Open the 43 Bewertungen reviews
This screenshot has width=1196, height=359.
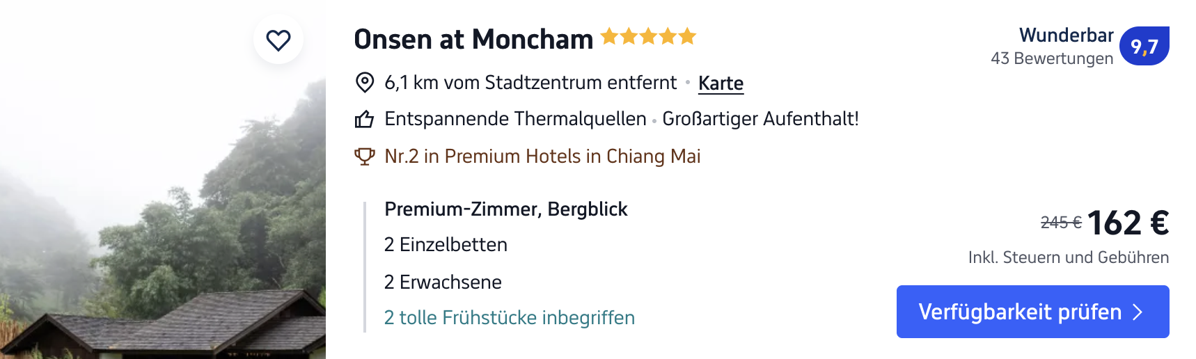(x=1051, y=58)
